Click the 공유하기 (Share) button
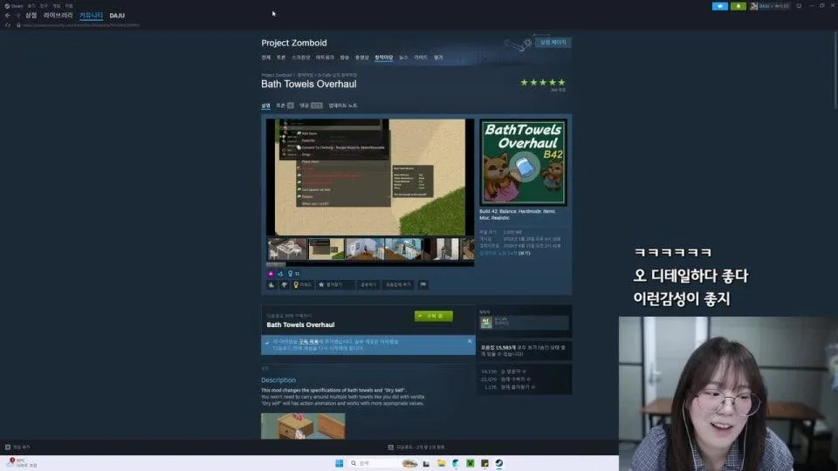 [x=368, y=285]
